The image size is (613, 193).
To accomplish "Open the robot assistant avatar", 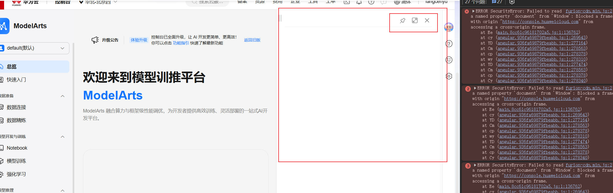I will [x=449, y=27].
